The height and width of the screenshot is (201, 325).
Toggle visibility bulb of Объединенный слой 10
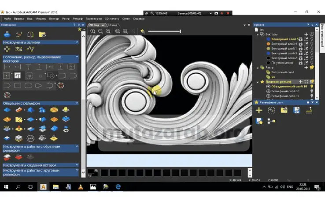click(x=311, y=86)
